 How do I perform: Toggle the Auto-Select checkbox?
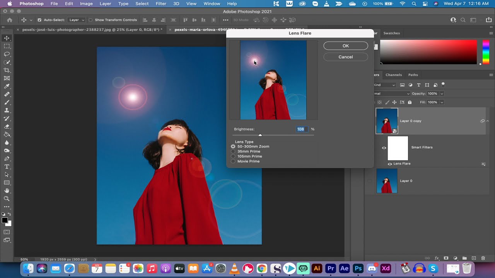click(x=39, y=20)
